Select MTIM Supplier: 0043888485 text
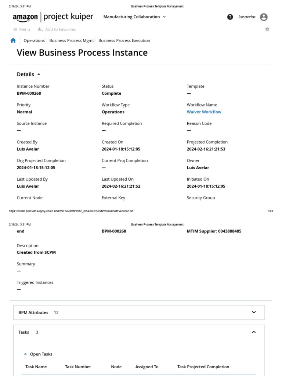 tap(214, 231)
